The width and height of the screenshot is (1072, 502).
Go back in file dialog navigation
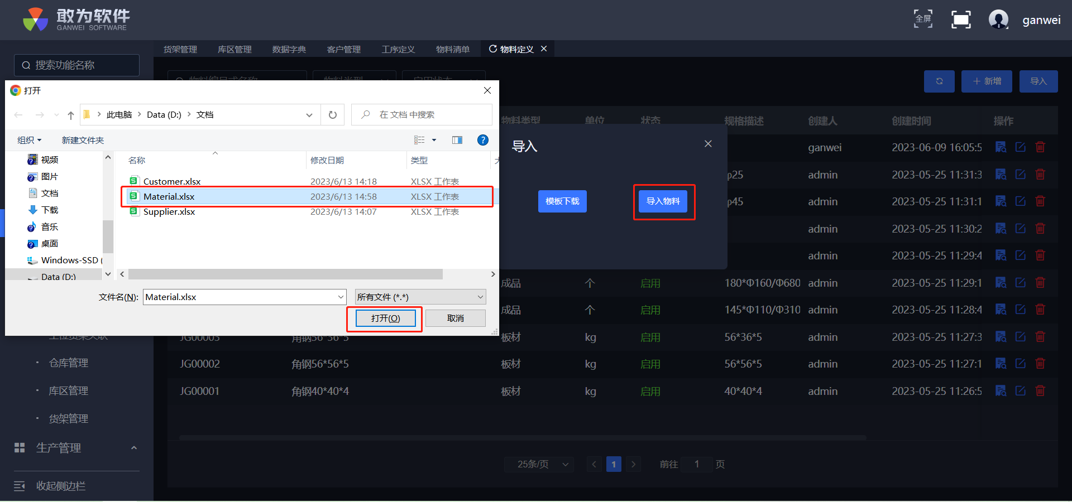click(x=18, y=115)
